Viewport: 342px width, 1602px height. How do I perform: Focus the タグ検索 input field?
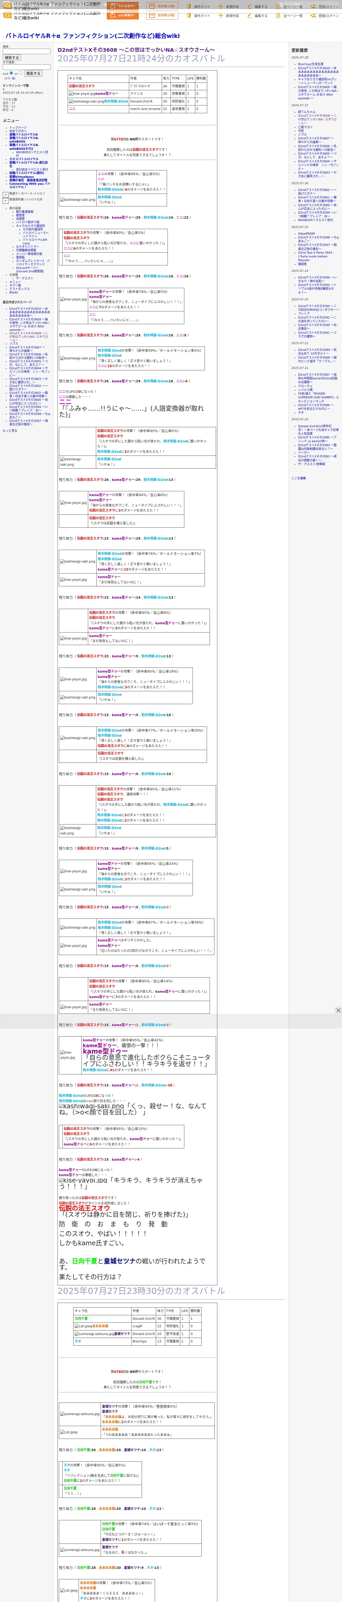[26, 67]
